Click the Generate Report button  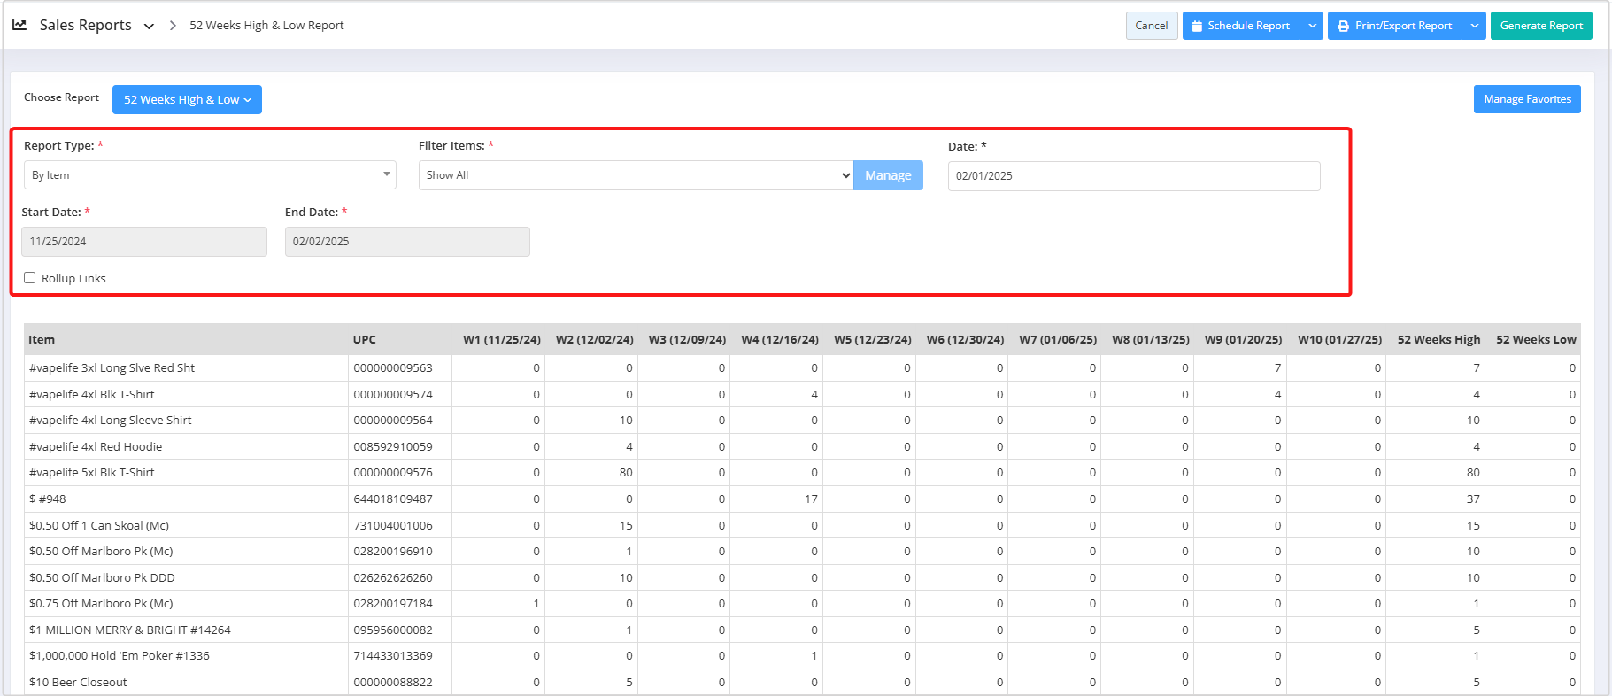pyautogui.click(x=1540, y=26)
